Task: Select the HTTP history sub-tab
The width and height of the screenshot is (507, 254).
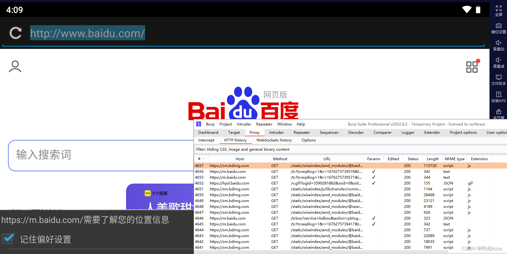Action: tap(235, 140)
